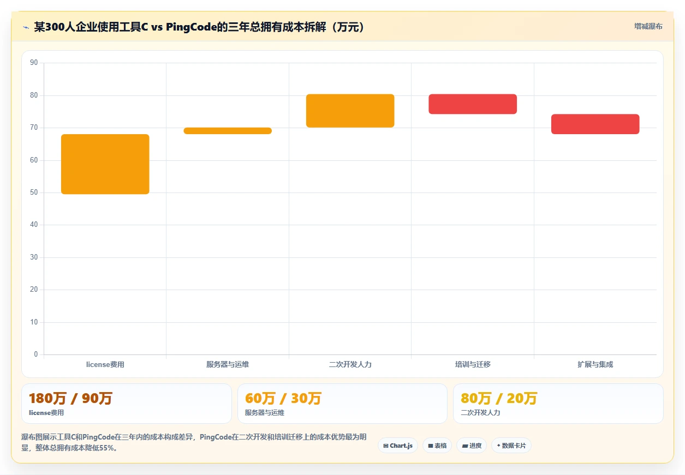Select the orange license费用 waterfall bar
This screenshot has width=685, height=475.
(105, 164)
